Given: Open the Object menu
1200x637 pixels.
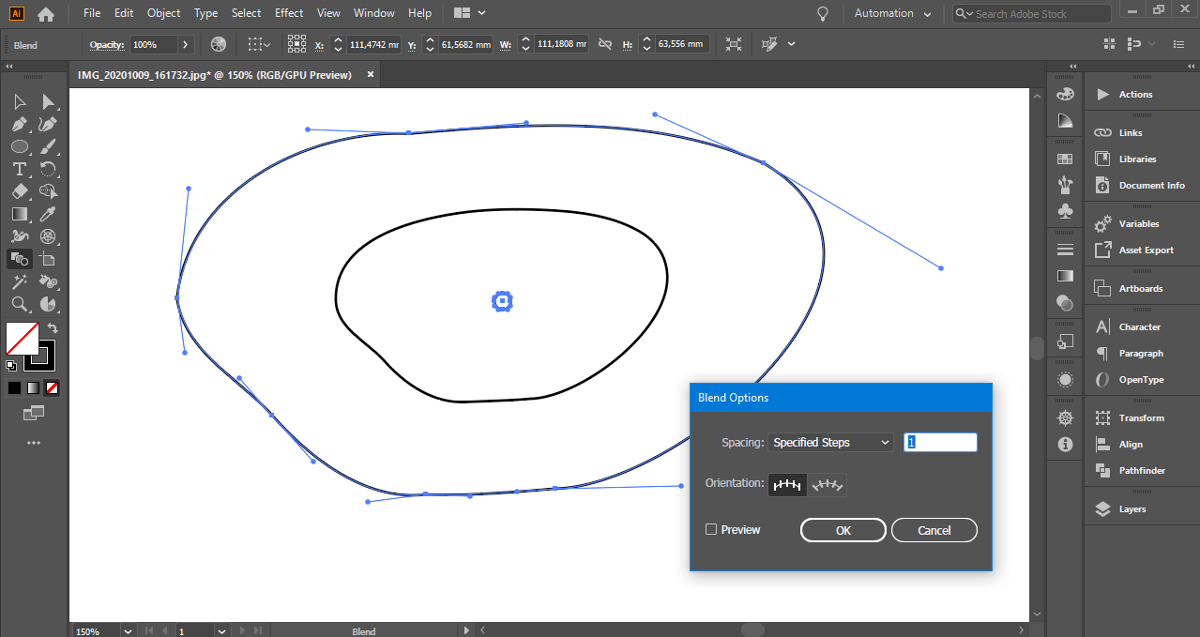Looking at the screenshot, I should [x=163, y=13].
